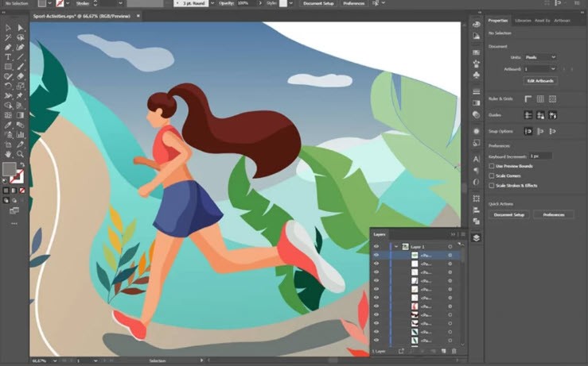This screenshot has width=588, height=366.
Task: Pick the Rotate tool
Action: coord(8,86)
